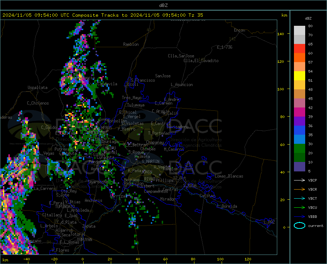327x264 pixels.
Task: Click the orange VBCR arrow legend icon
Action: [x=299, y=190]
